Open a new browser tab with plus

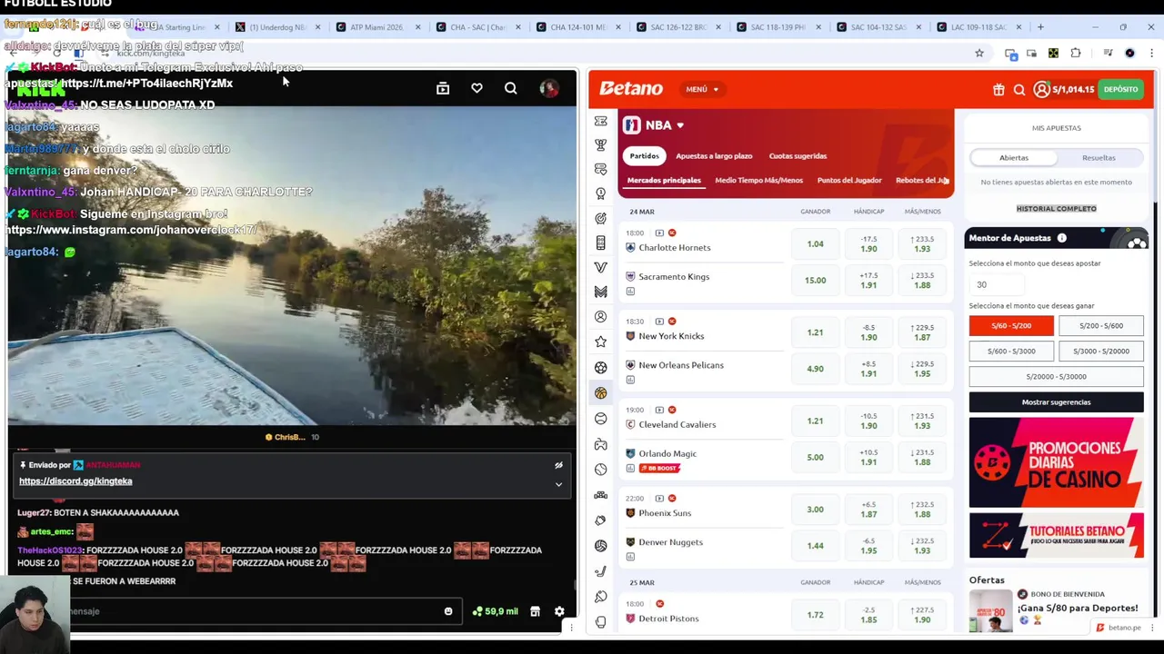pos(1040,27)
